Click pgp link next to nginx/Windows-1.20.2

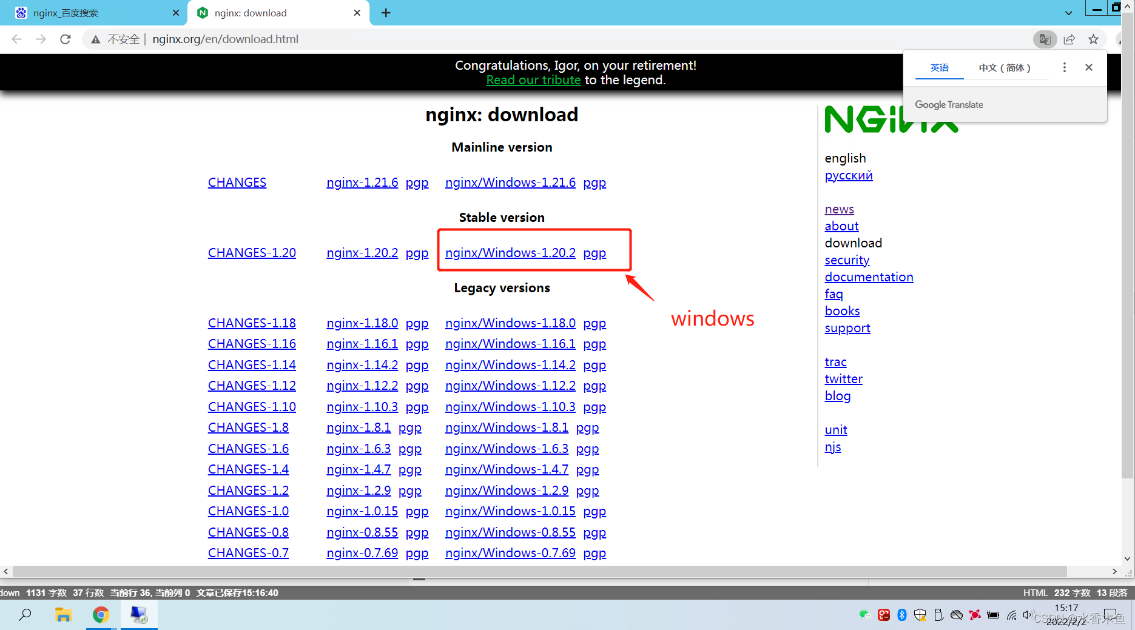pos(594,253)
